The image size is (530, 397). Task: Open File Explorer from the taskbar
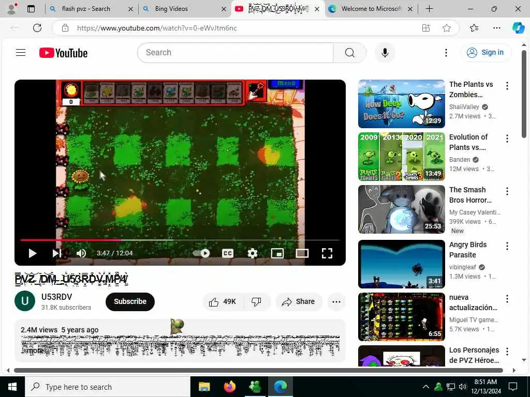tap(204, 387)
